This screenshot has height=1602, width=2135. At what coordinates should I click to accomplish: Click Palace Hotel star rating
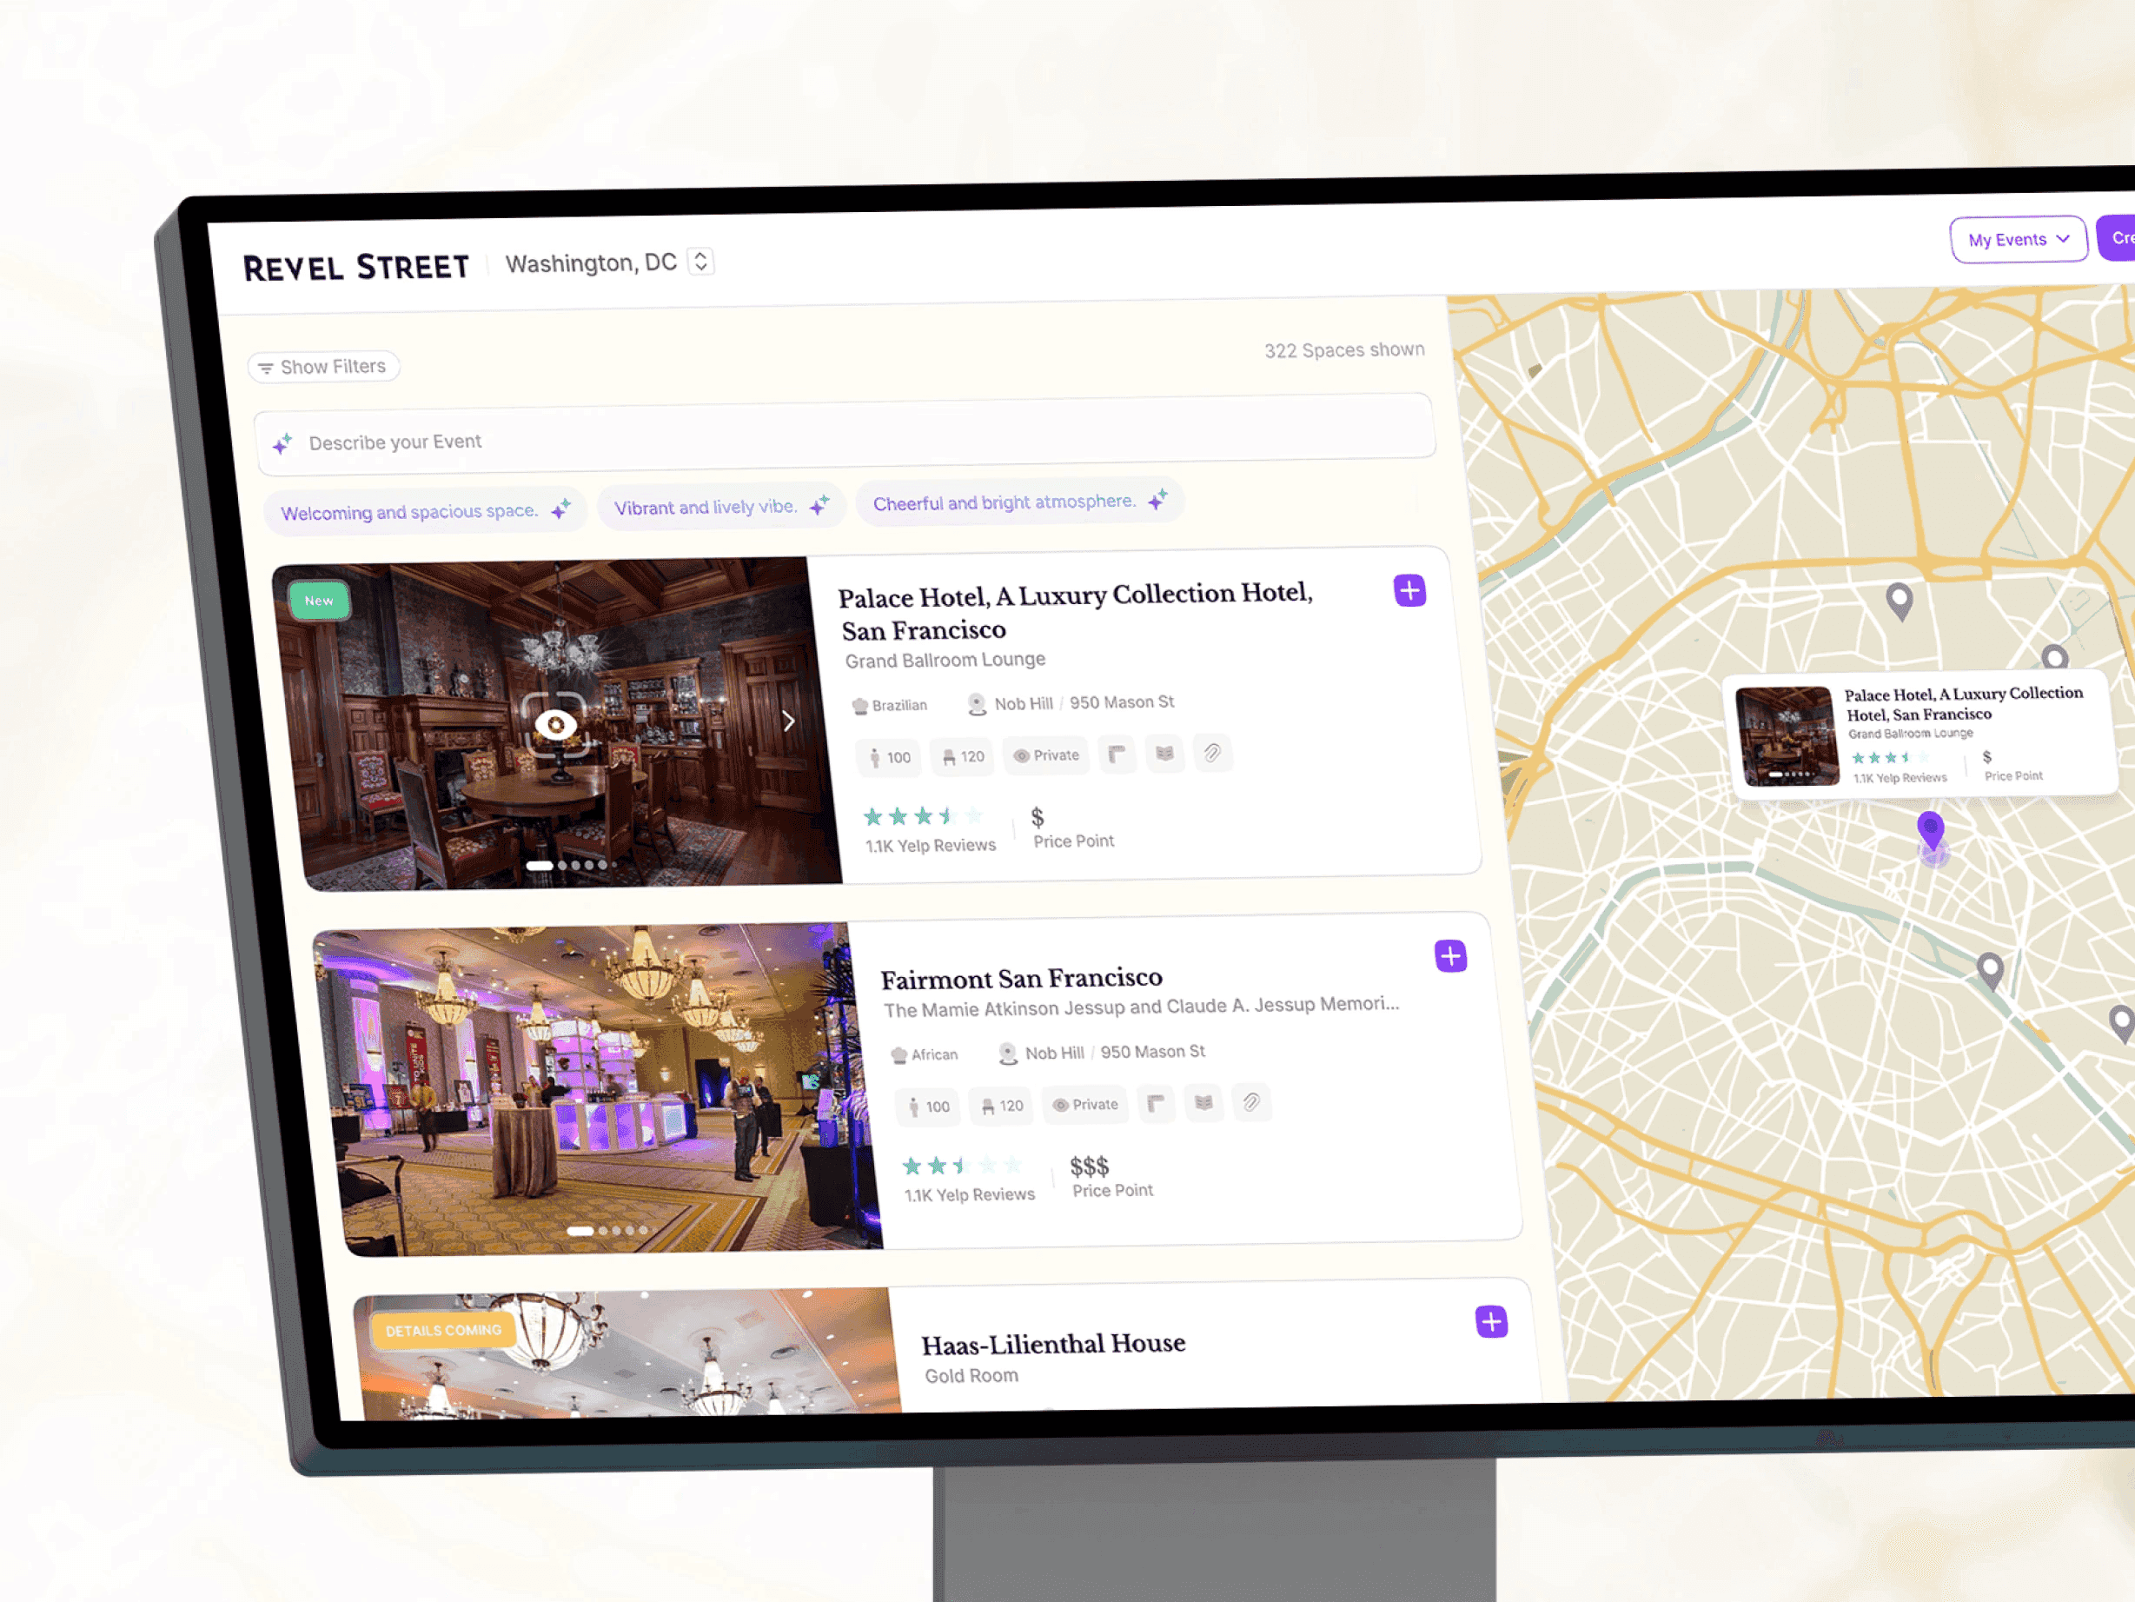923,817
